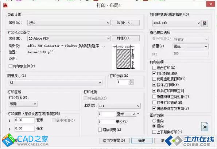Viewport: 217px width, 149px height.
Task: Enable 缩放线宽 checkbox
Action: pos(100,130)
